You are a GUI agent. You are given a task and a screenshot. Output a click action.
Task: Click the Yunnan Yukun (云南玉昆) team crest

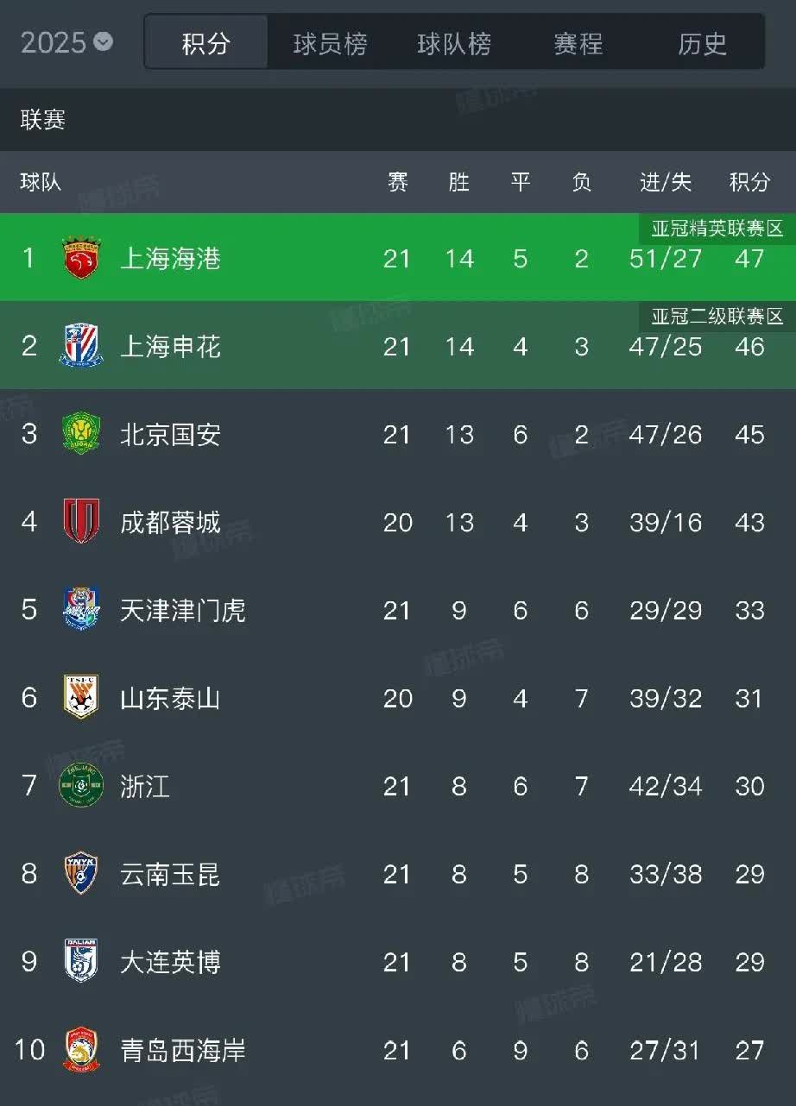[x=81, y=874]
